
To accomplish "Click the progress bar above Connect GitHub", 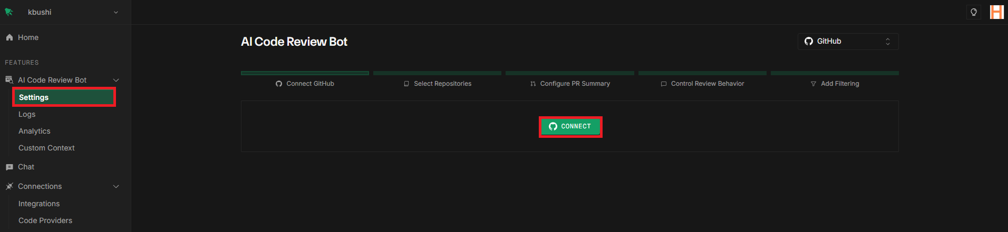I will tap(305, 73).
